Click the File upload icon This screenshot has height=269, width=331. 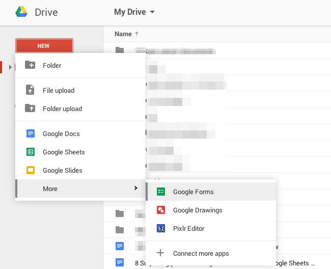click(30, 90)
